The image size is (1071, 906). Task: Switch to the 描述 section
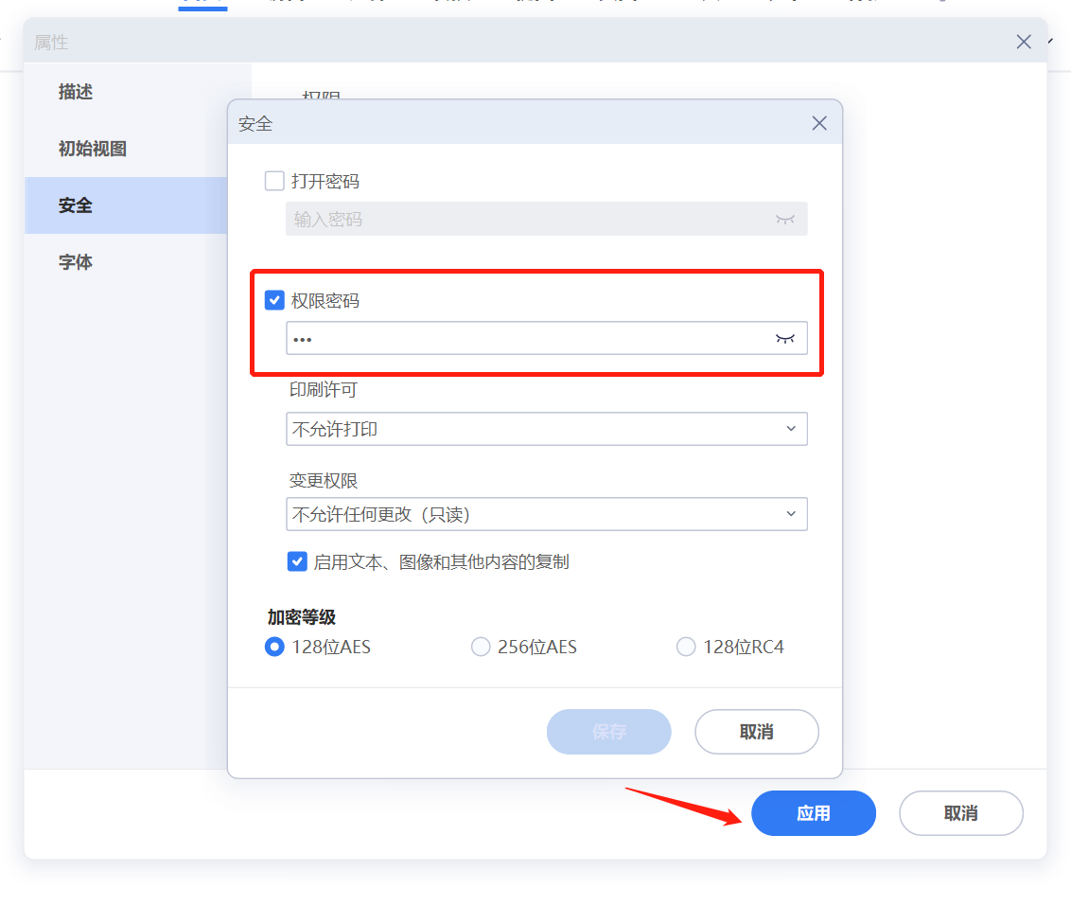coord(75,92)
